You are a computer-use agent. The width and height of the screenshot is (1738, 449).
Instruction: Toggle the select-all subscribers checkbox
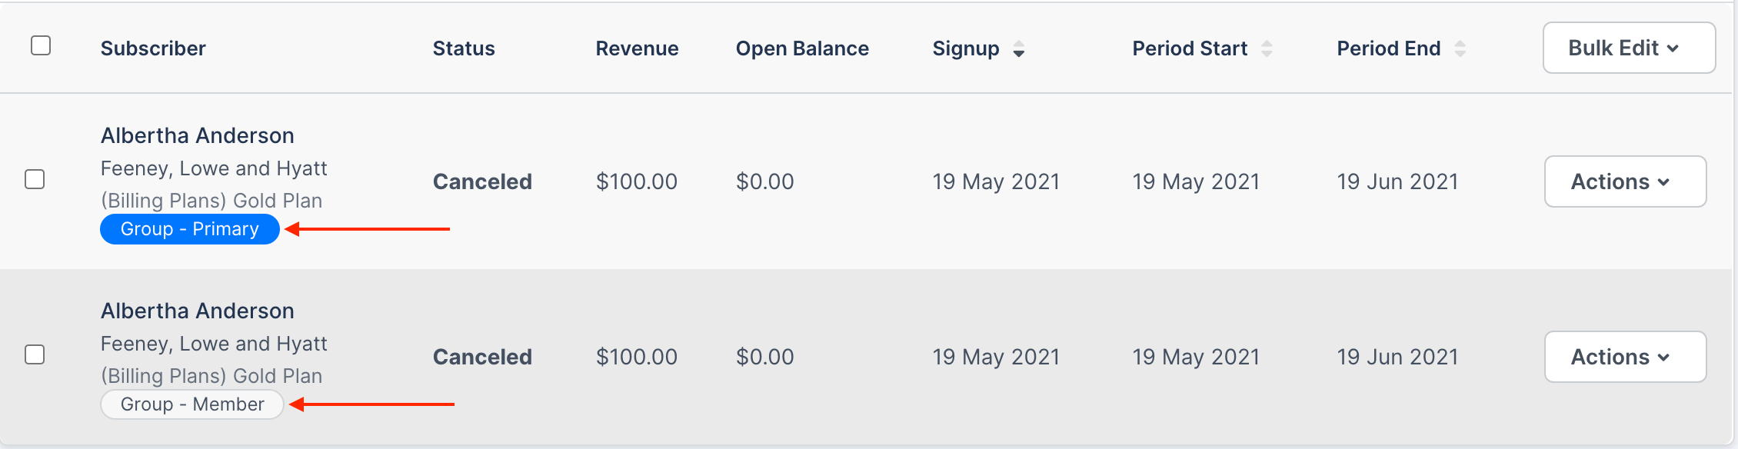pos(41,46)
